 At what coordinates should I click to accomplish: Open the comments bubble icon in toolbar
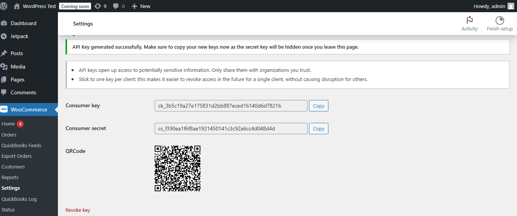click(116, 6)
